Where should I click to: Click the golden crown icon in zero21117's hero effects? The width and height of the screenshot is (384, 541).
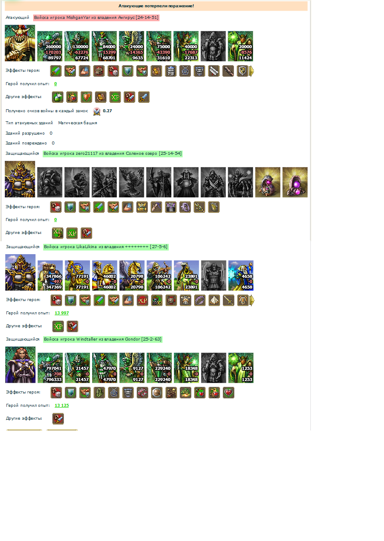click(142, 207)
